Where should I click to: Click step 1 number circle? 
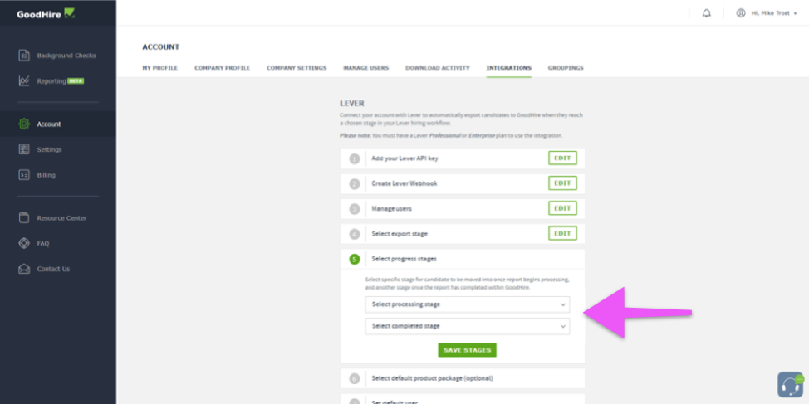[x=355, y=158]
